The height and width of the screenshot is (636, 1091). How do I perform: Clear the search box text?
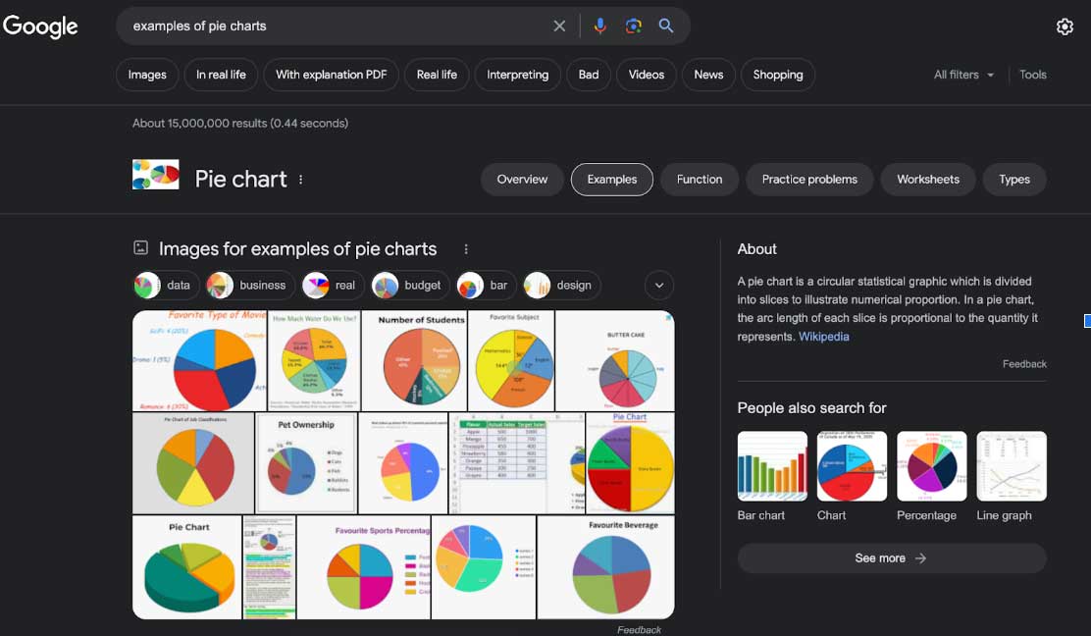[559, 26]
